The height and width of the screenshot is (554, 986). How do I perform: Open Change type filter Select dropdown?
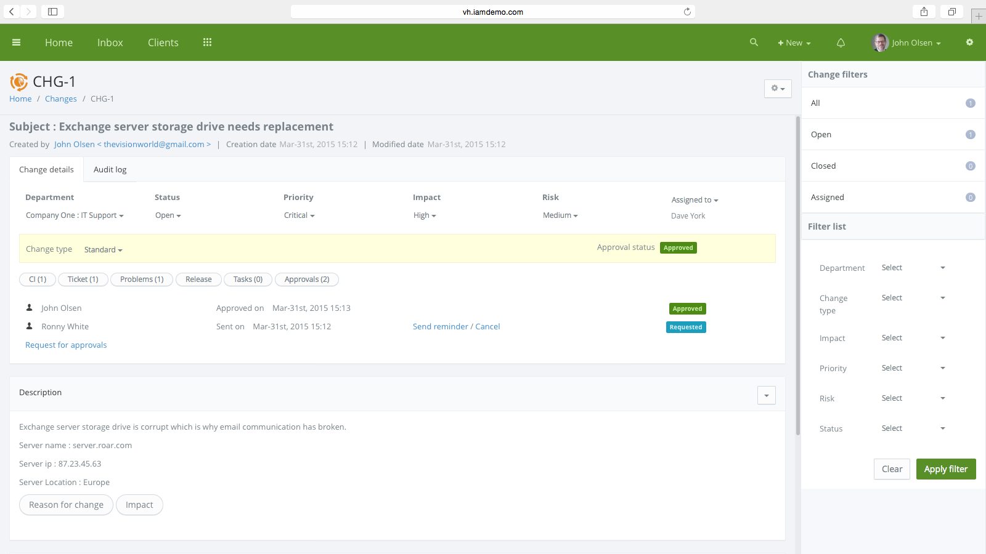pyautogui.click(x=913, y=298)
